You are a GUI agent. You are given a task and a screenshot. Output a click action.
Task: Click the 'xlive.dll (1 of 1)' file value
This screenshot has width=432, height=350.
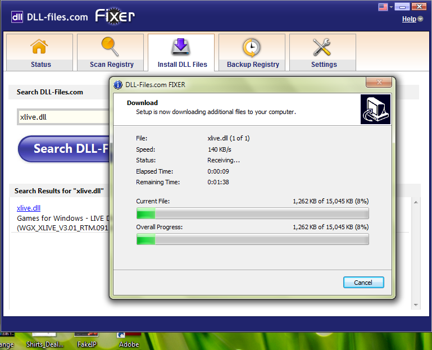click(x=229, y=138)
